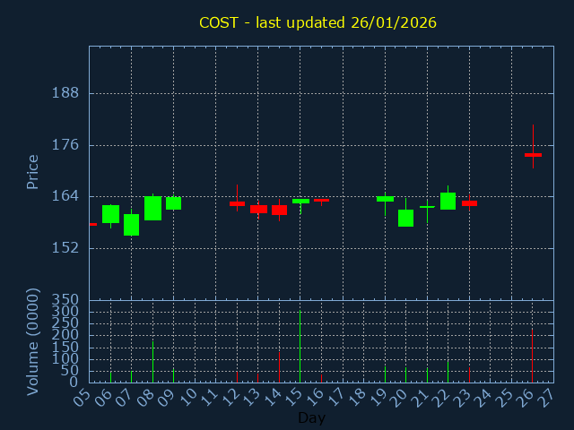Click the 250 volume tick label
The width and height of the screenshot is (574, 430).
pyautogui.click(x=65, y=323)
